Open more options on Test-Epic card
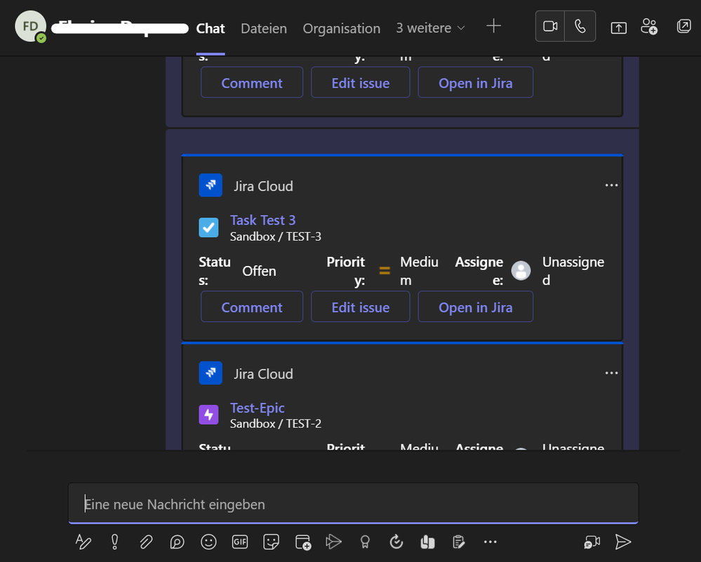701x562 pixels. click(x=611, y=373)
